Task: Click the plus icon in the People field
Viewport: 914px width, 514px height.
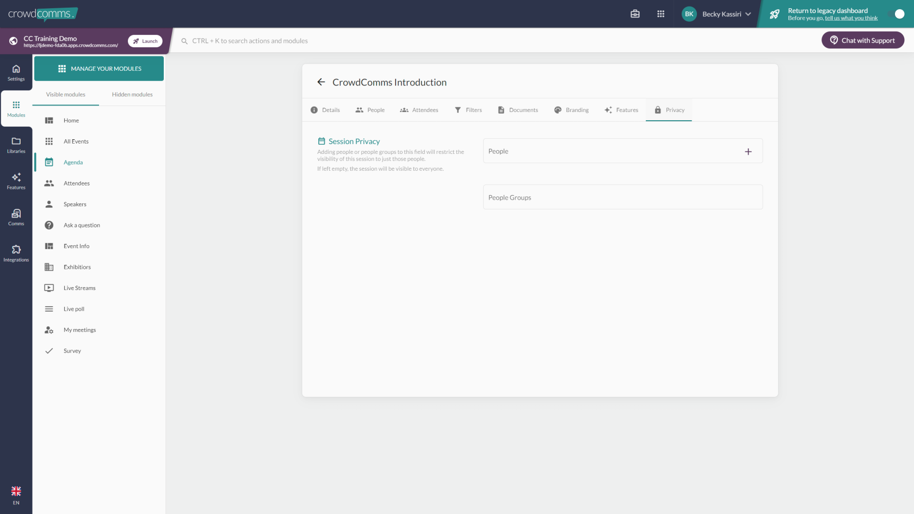Action: pyautogui.click(x=748, y=152)
